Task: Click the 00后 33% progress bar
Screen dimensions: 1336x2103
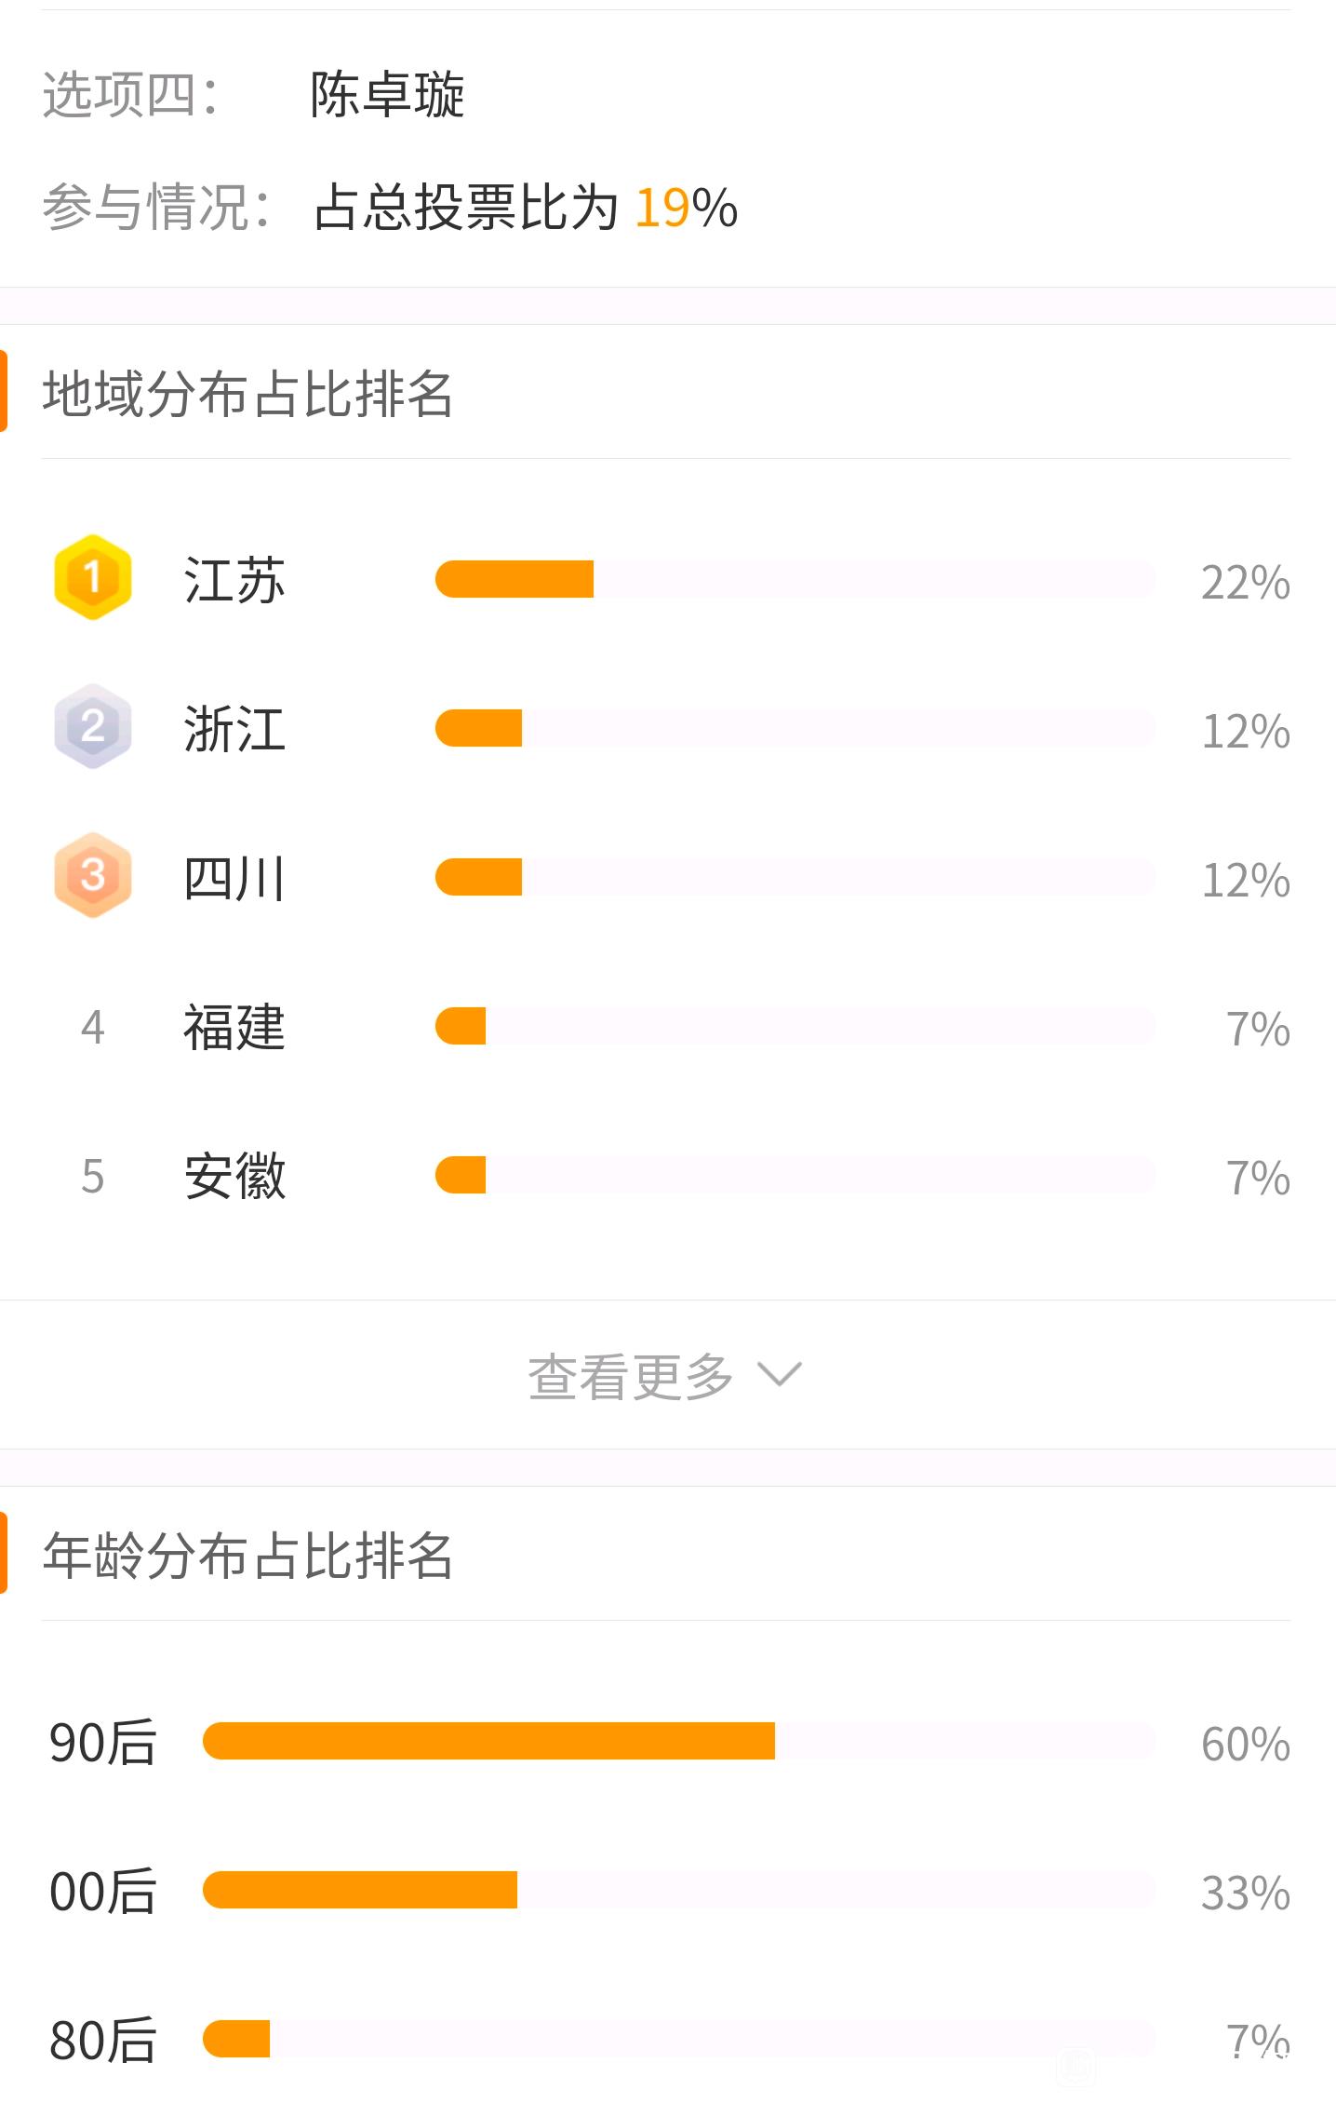Action: pos(679,1890)
